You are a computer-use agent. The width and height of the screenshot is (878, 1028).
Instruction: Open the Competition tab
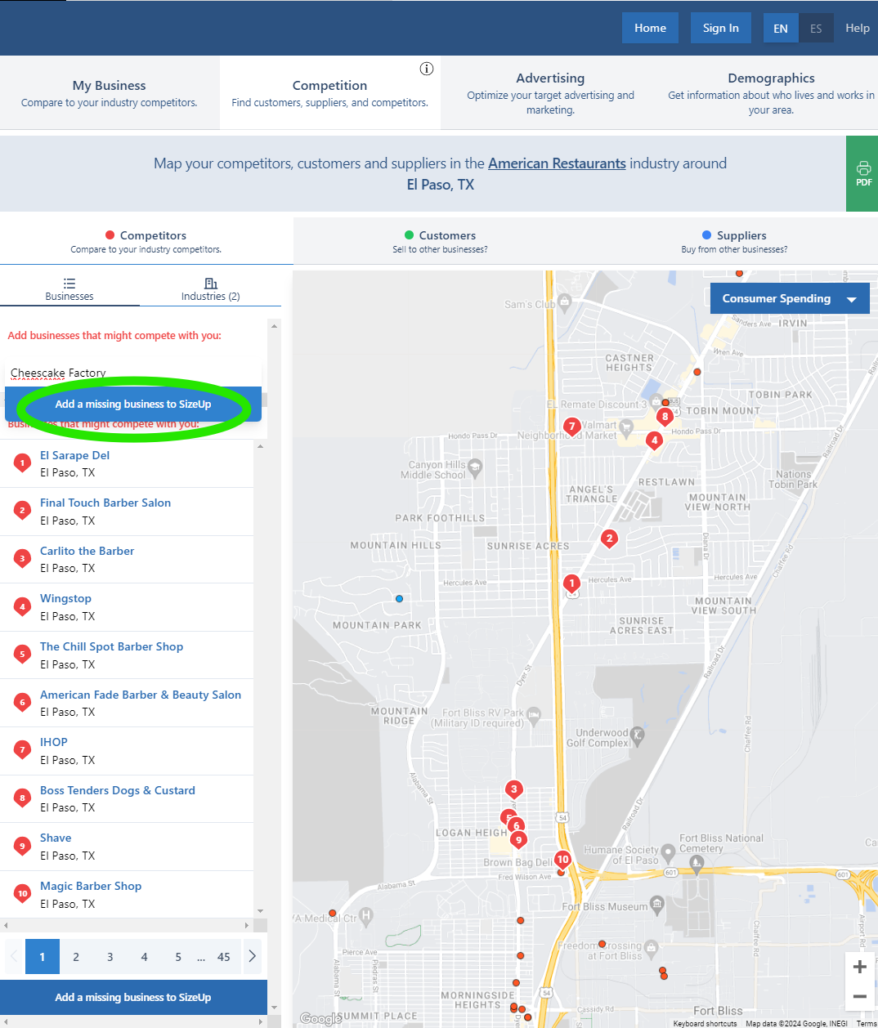[330, 93]
